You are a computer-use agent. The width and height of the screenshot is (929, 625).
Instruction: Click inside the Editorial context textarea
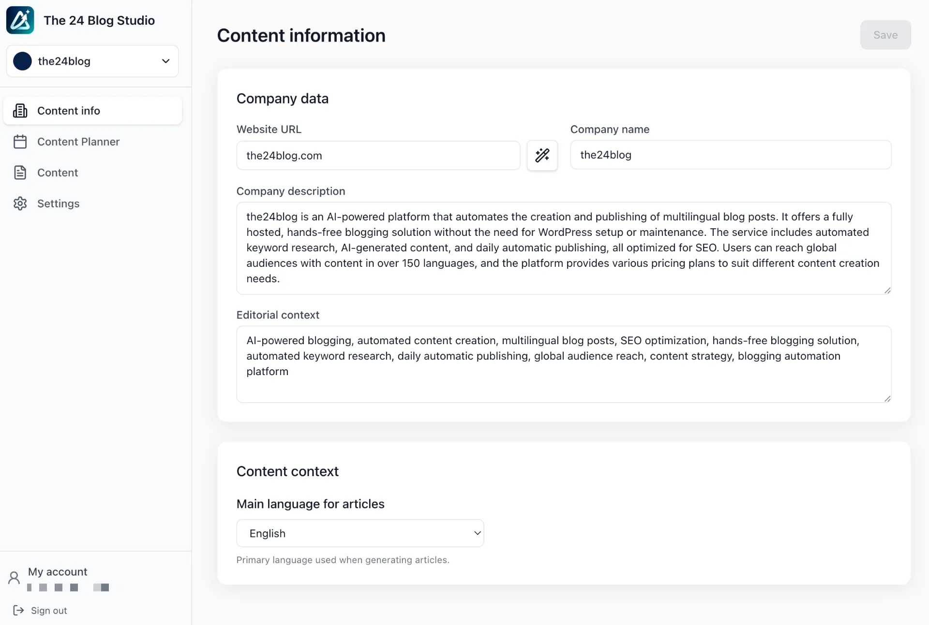pos(563,364)
